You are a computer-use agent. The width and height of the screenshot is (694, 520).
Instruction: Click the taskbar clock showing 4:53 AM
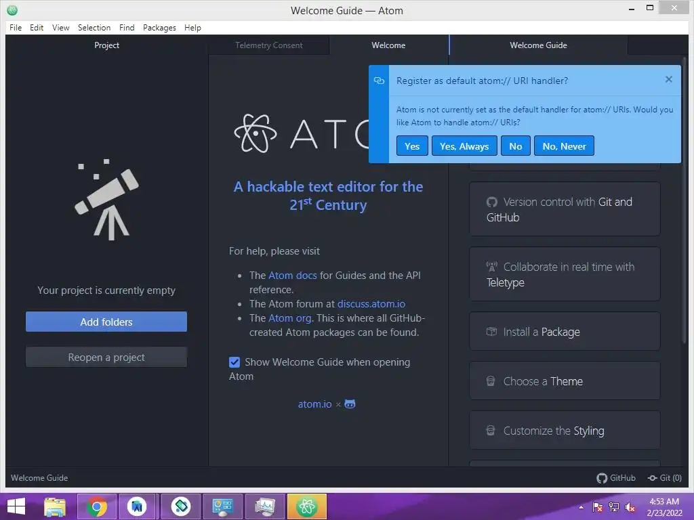(x=664, y=506)
